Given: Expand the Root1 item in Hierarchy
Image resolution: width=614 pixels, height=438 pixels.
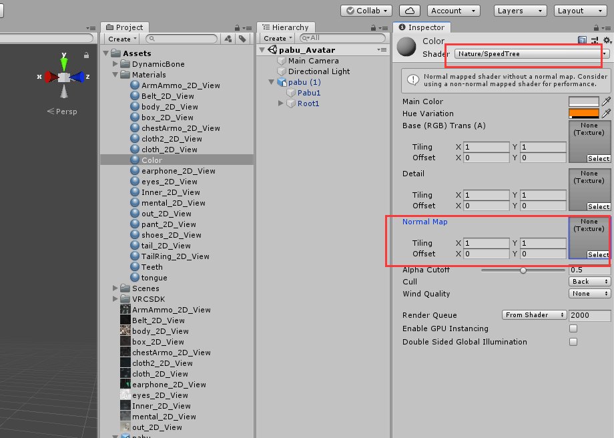Looking at the screenshot, I should pos(281,103).
